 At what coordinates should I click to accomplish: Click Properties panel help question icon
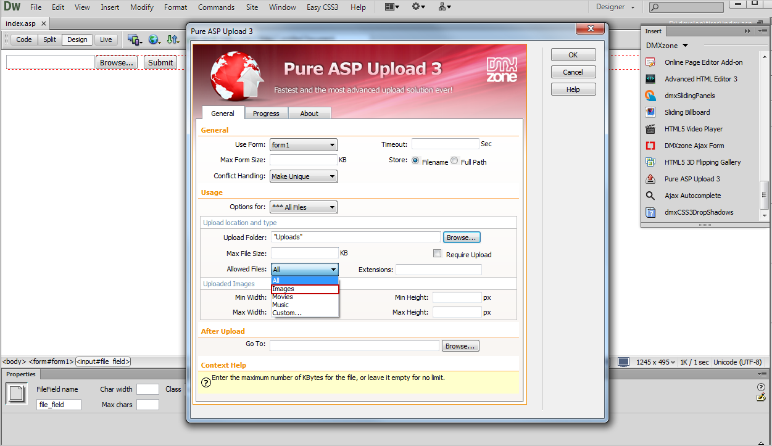[761, 387]
